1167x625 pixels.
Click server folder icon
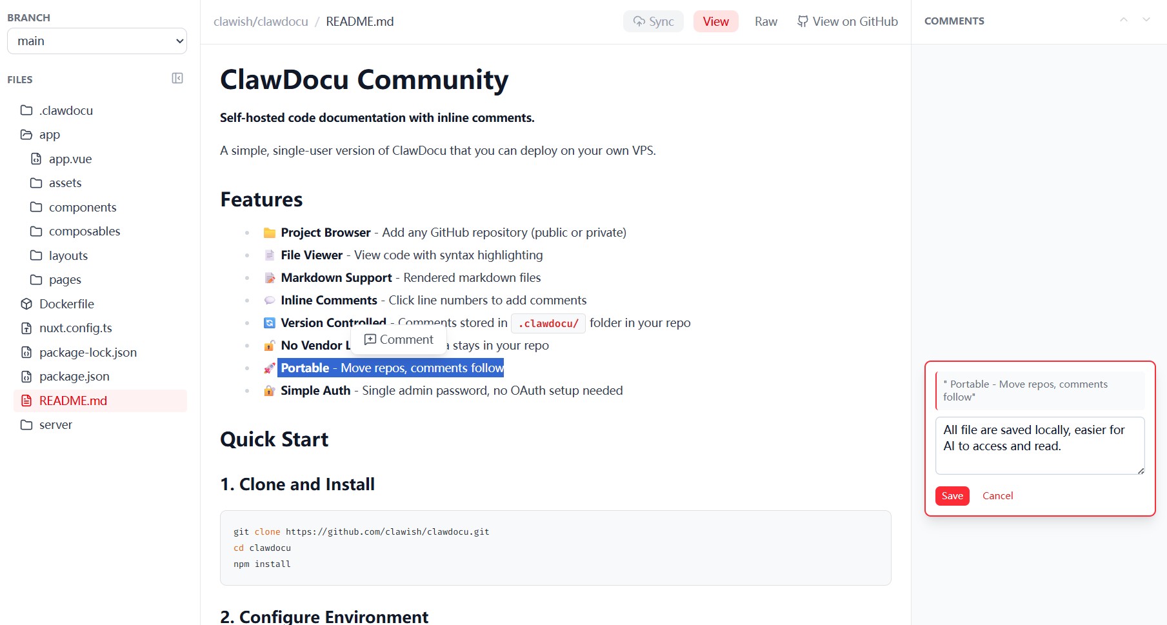26,425
